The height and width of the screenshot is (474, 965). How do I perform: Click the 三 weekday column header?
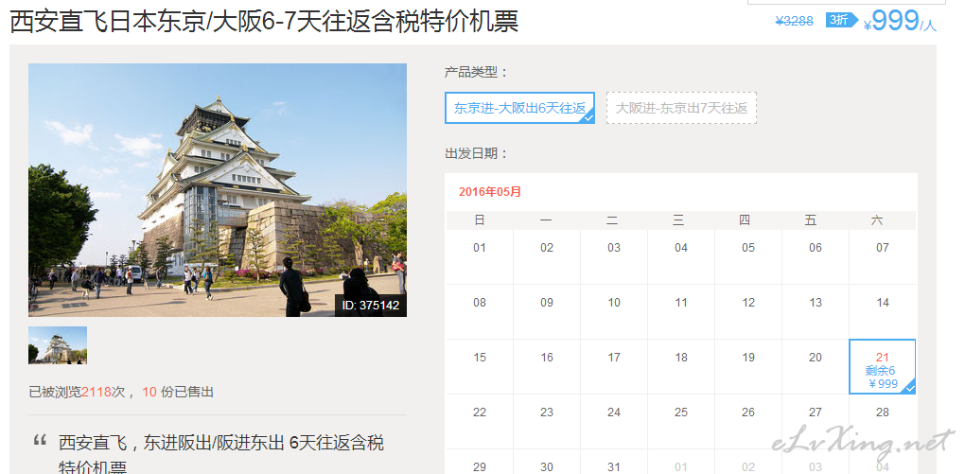(678, 220)
